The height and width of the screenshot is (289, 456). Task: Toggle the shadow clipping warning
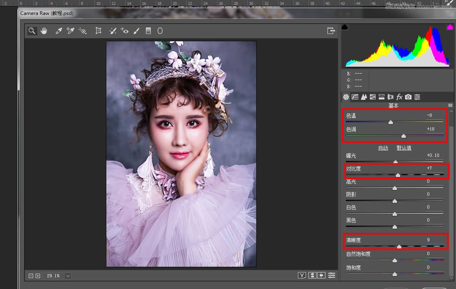click(345, 27)
